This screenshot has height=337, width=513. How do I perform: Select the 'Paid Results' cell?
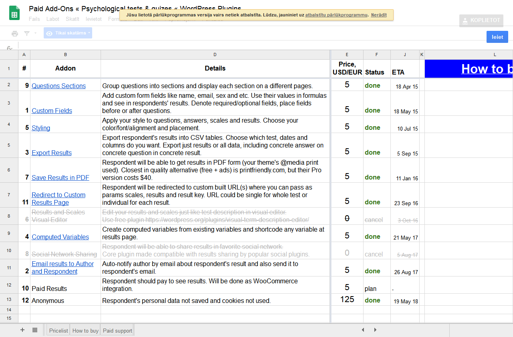(65, 285)
